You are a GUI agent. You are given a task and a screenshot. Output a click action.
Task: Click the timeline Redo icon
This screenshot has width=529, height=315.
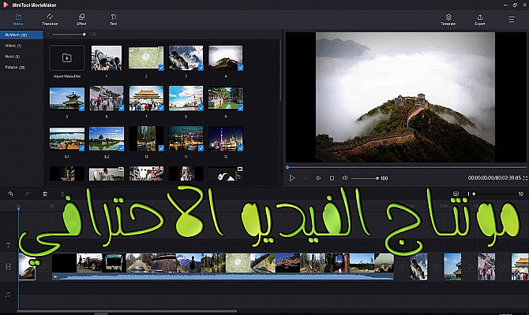(28, 194)
